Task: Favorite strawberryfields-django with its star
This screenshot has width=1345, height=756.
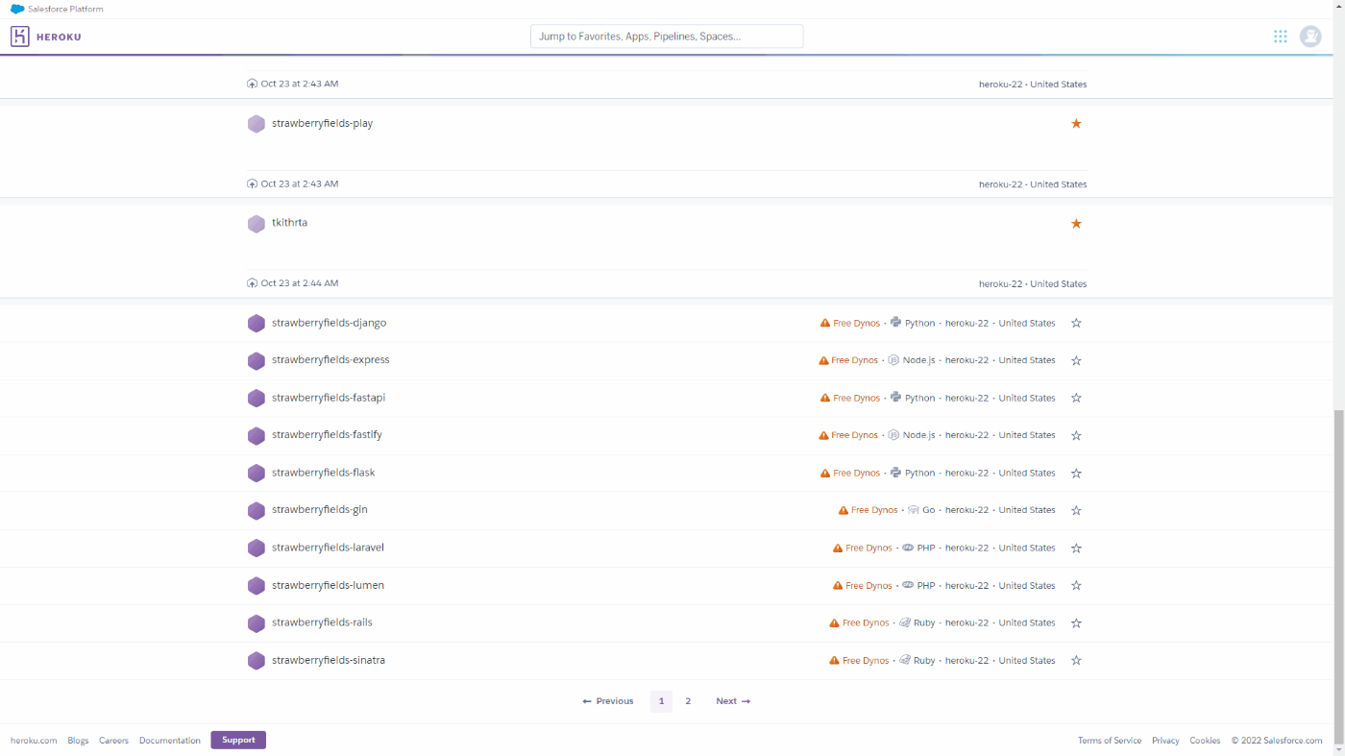Action: (x=1076, y=324)
